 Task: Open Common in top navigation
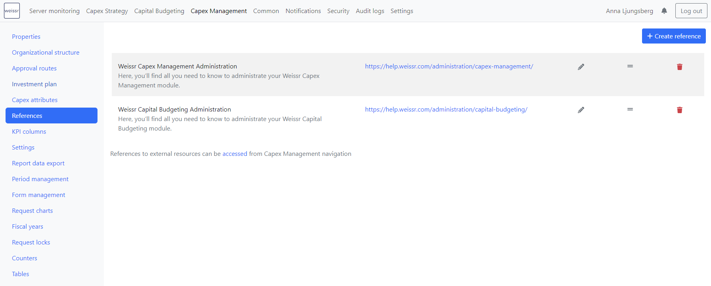click(266, 11)
